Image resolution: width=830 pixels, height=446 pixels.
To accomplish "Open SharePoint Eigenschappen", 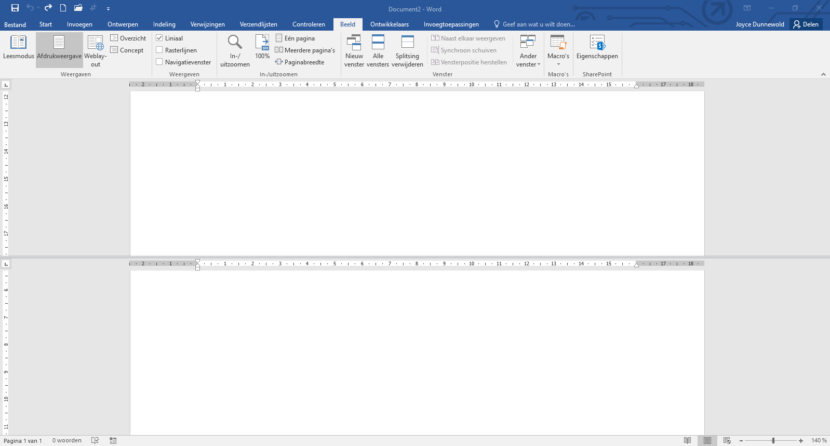I will (597, 48).
